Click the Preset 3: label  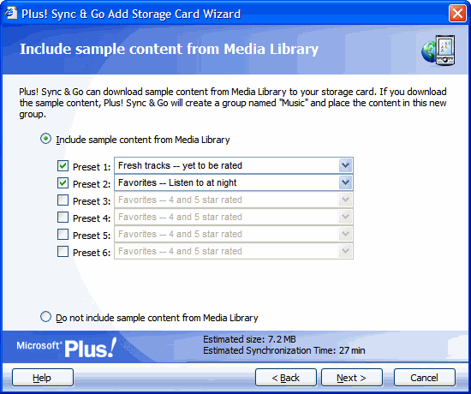[92, 201]
